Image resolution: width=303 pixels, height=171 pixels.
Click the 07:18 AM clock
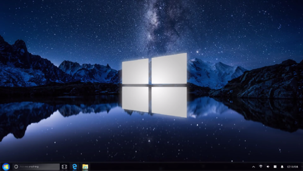point(292,166)
